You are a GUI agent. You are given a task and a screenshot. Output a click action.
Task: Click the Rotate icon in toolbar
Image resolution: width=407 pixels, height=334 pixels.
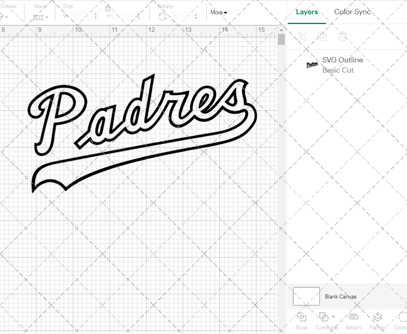click(162, 16)
